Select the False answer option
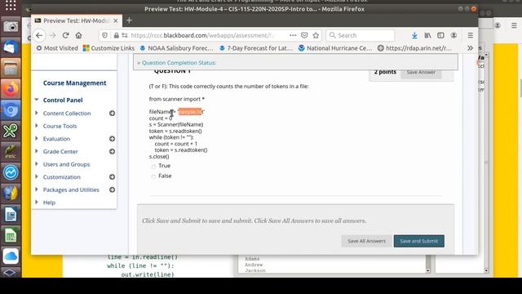This screenshot has height=294, width=522. pyautogui.click(x=153, y=176)
